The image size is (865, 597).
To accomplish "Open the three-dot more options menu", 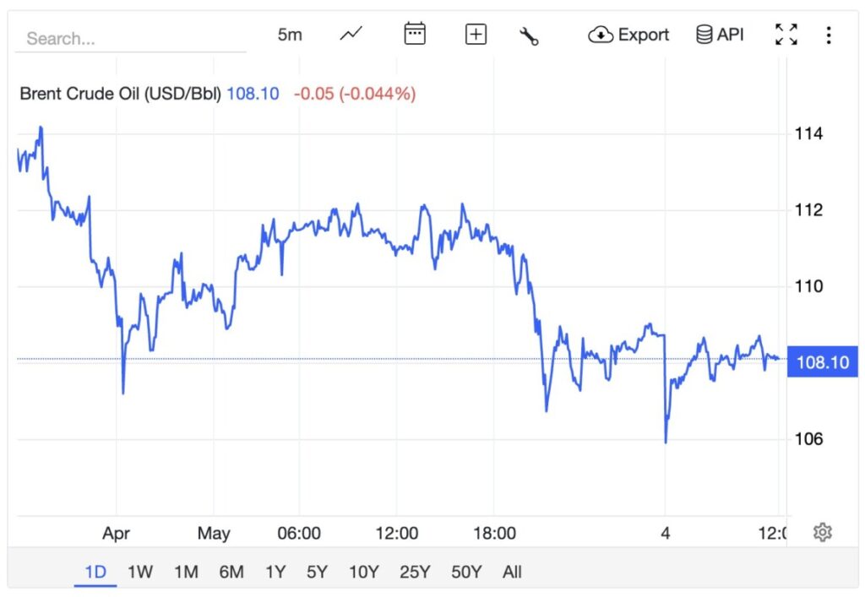I will point(829,35).
